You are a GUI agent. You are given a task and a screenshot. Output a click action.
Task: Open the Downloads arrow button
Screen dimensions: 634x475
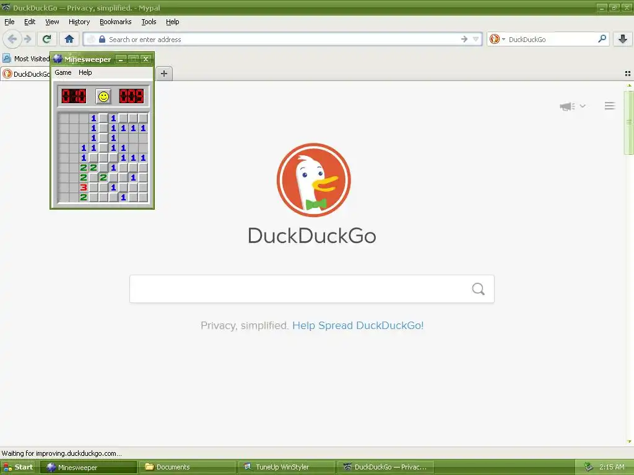tap(623, 39)
